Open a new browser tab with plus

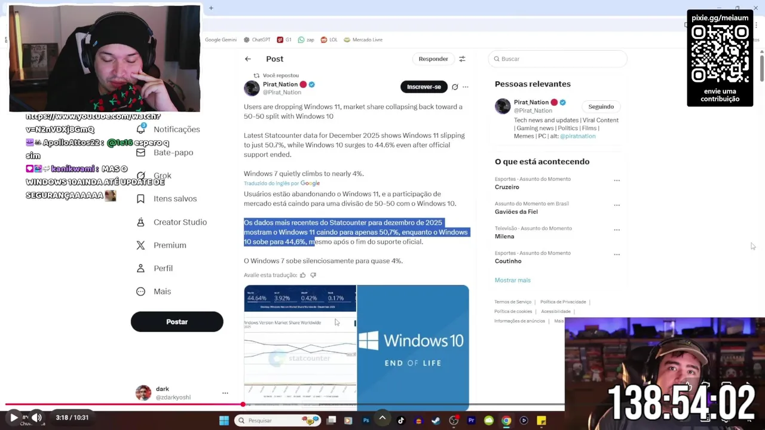tap(211, 8)
